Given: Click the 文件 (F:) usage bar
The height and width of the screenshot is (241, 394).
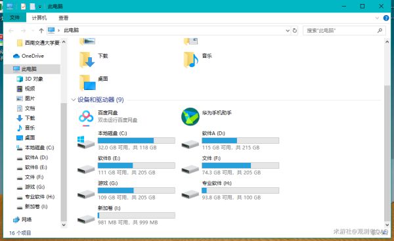Looking at the screenshot, I should (x=240, y=165).
